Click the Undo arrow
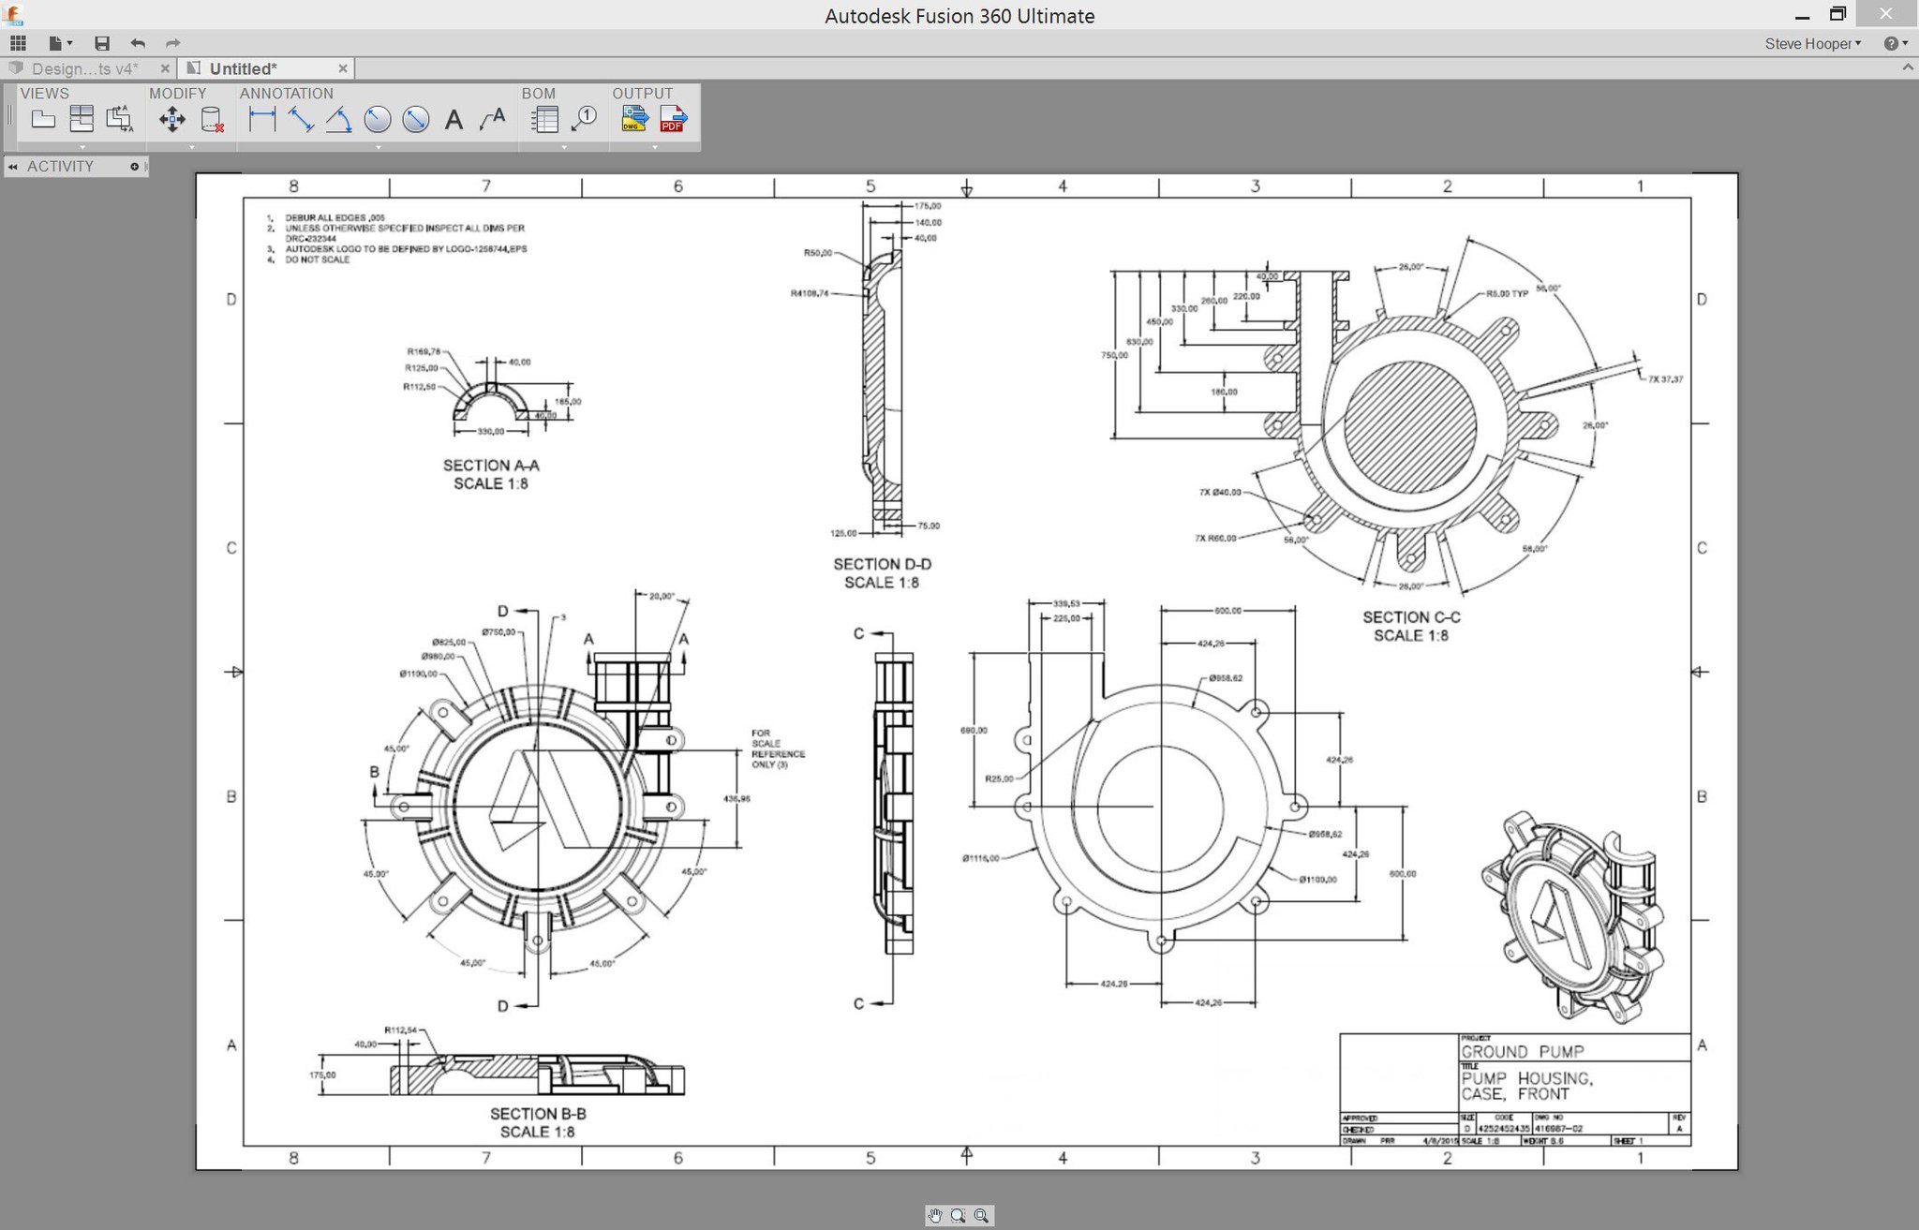Image resolution: width=1919 pixels, height=1230 pixels. (138, 43)
